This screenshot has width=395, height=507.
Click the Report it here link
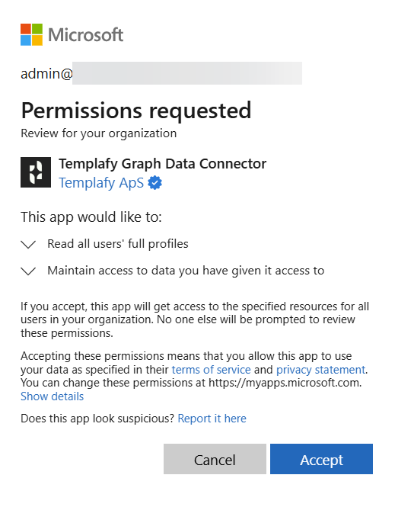point(212,419)
